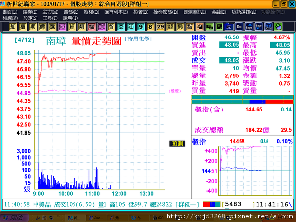The width and height of the screenshot is (296, 222).
Task: Click the 5483 code input field
Action: 238,204
